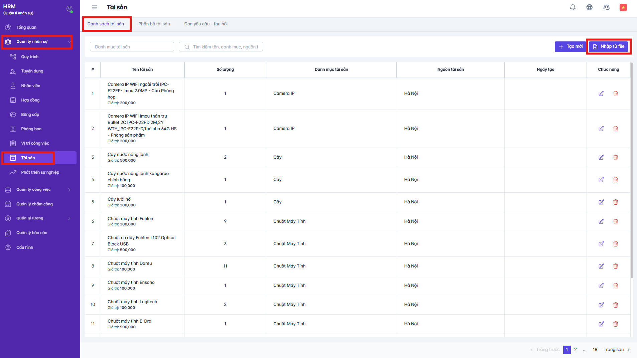
Task: Click the Vietnam flag icon
Action: coord(623,7)
